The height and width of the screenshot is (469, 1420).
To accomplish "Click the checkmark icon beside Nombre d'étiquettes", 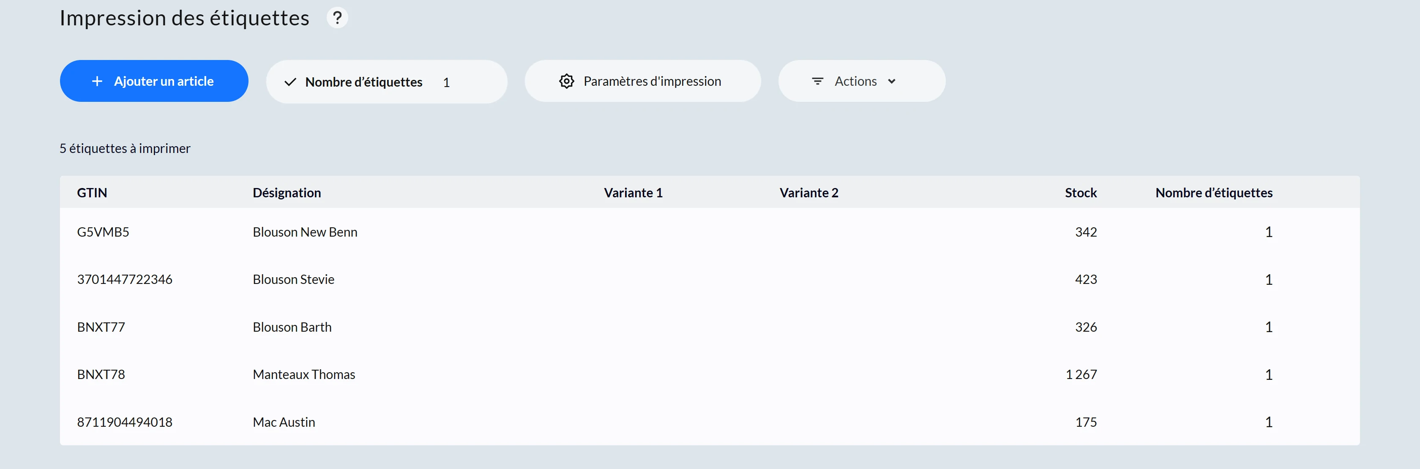I will (290, 82).
